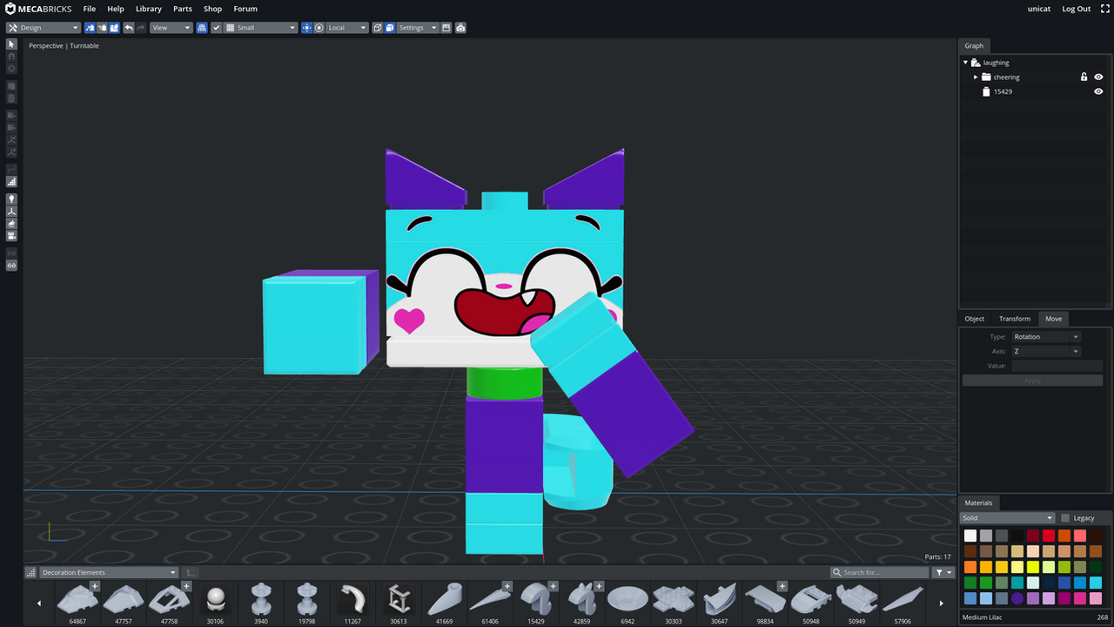Open the Help menu
This screenshot has height=627, width=1114.
[116, 9]
